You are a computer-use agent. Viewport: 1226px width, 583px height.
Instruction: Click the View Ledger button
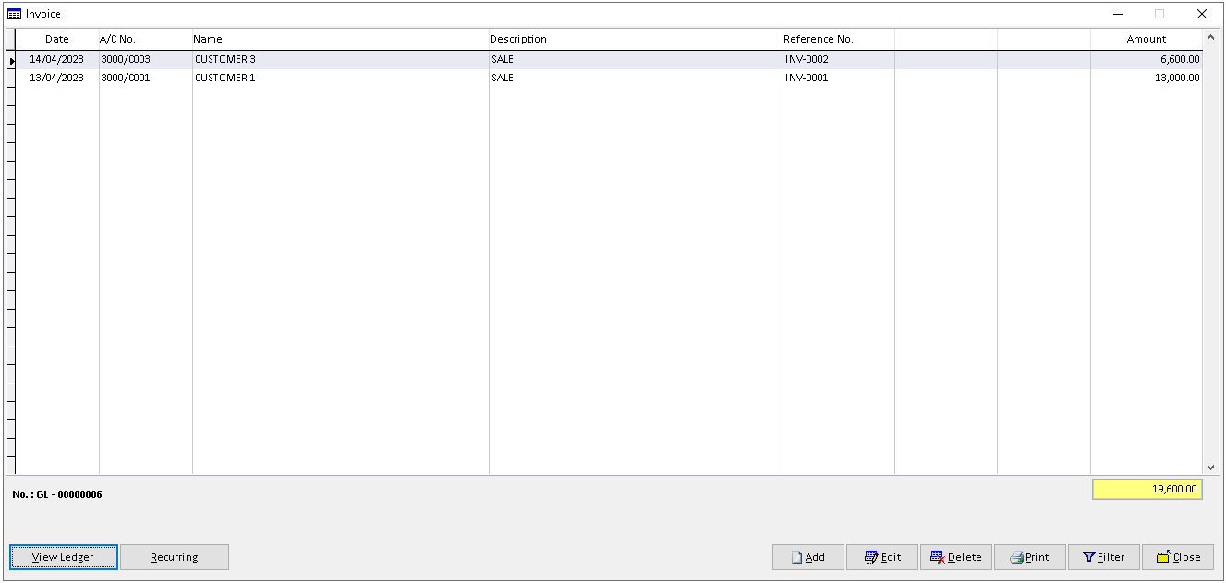coord(64,557)
